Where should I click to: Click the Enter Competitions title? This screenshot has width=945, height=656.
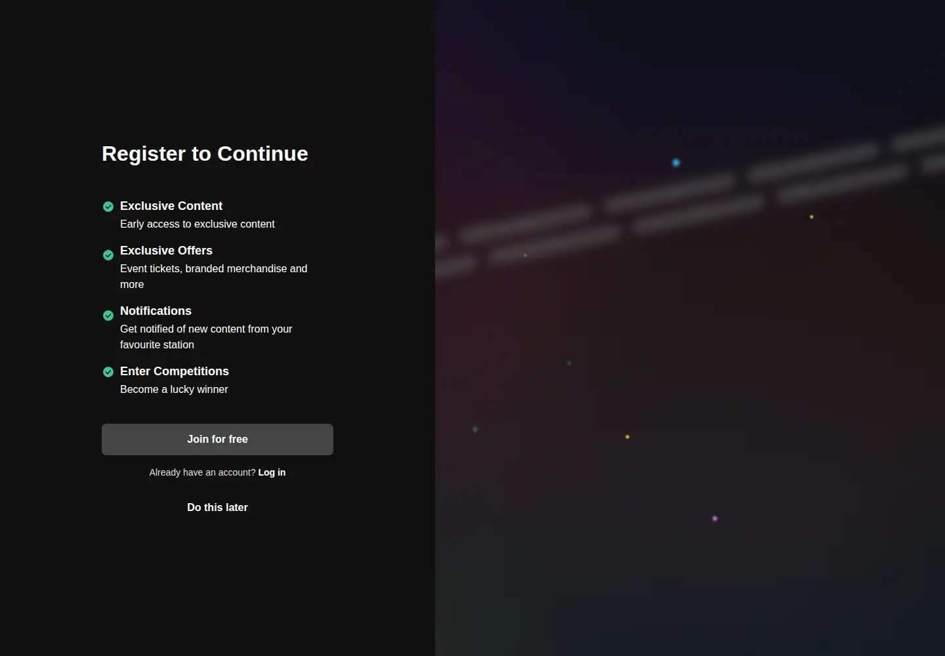[175, 371]
